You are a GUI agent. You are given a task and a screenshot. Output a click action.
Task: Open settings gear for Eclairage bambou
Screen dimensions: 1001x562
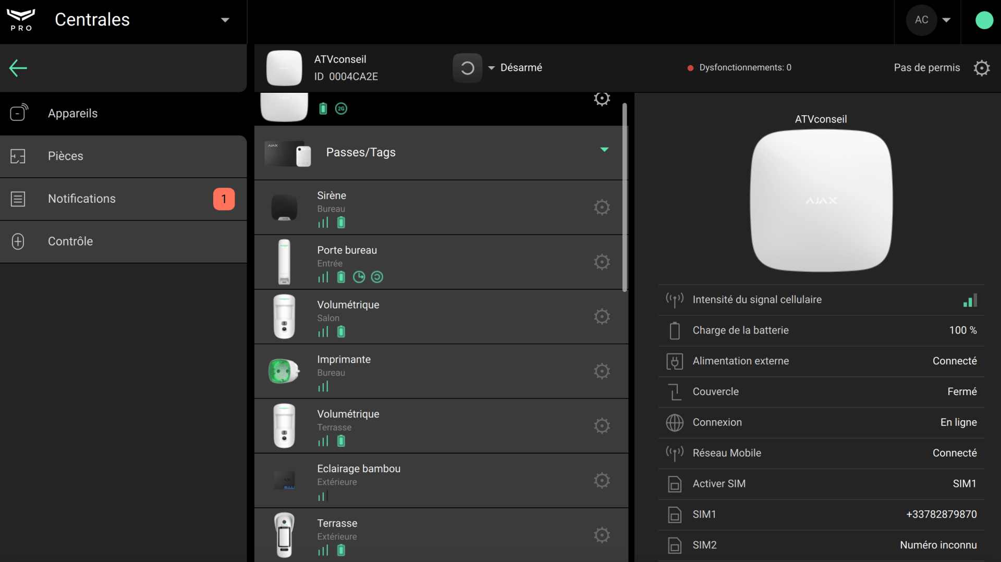(x=602, y=480)
